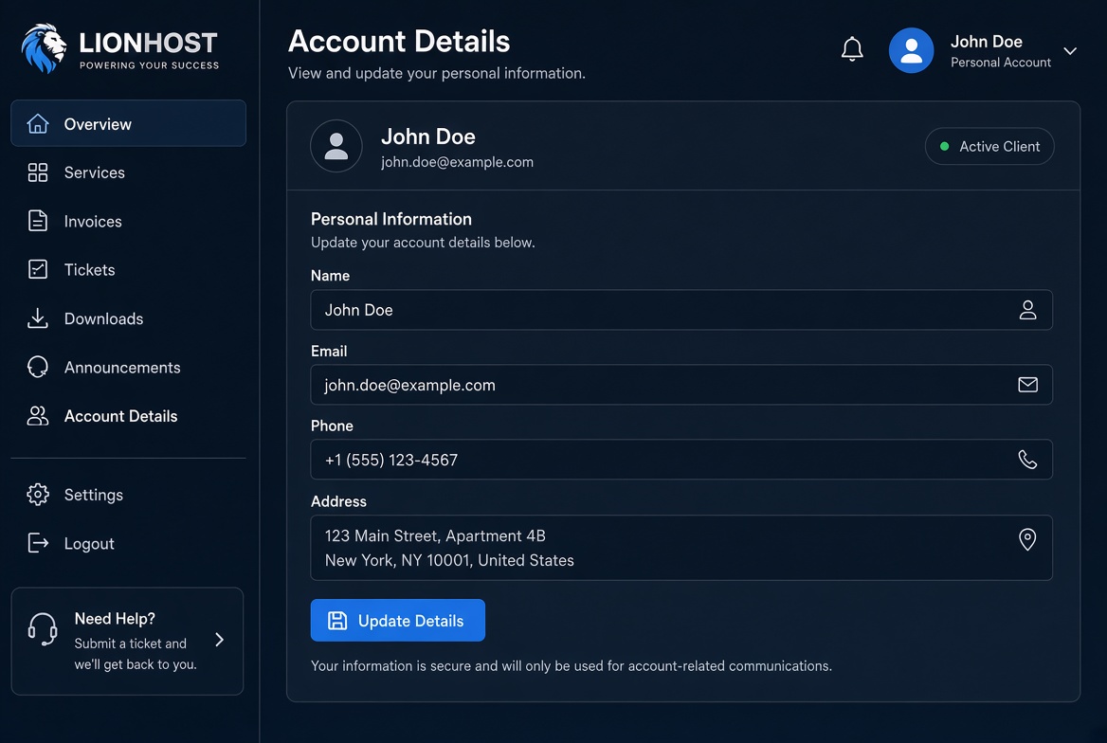
Task: Open Tickets menu item
Action: coord(129,270)
